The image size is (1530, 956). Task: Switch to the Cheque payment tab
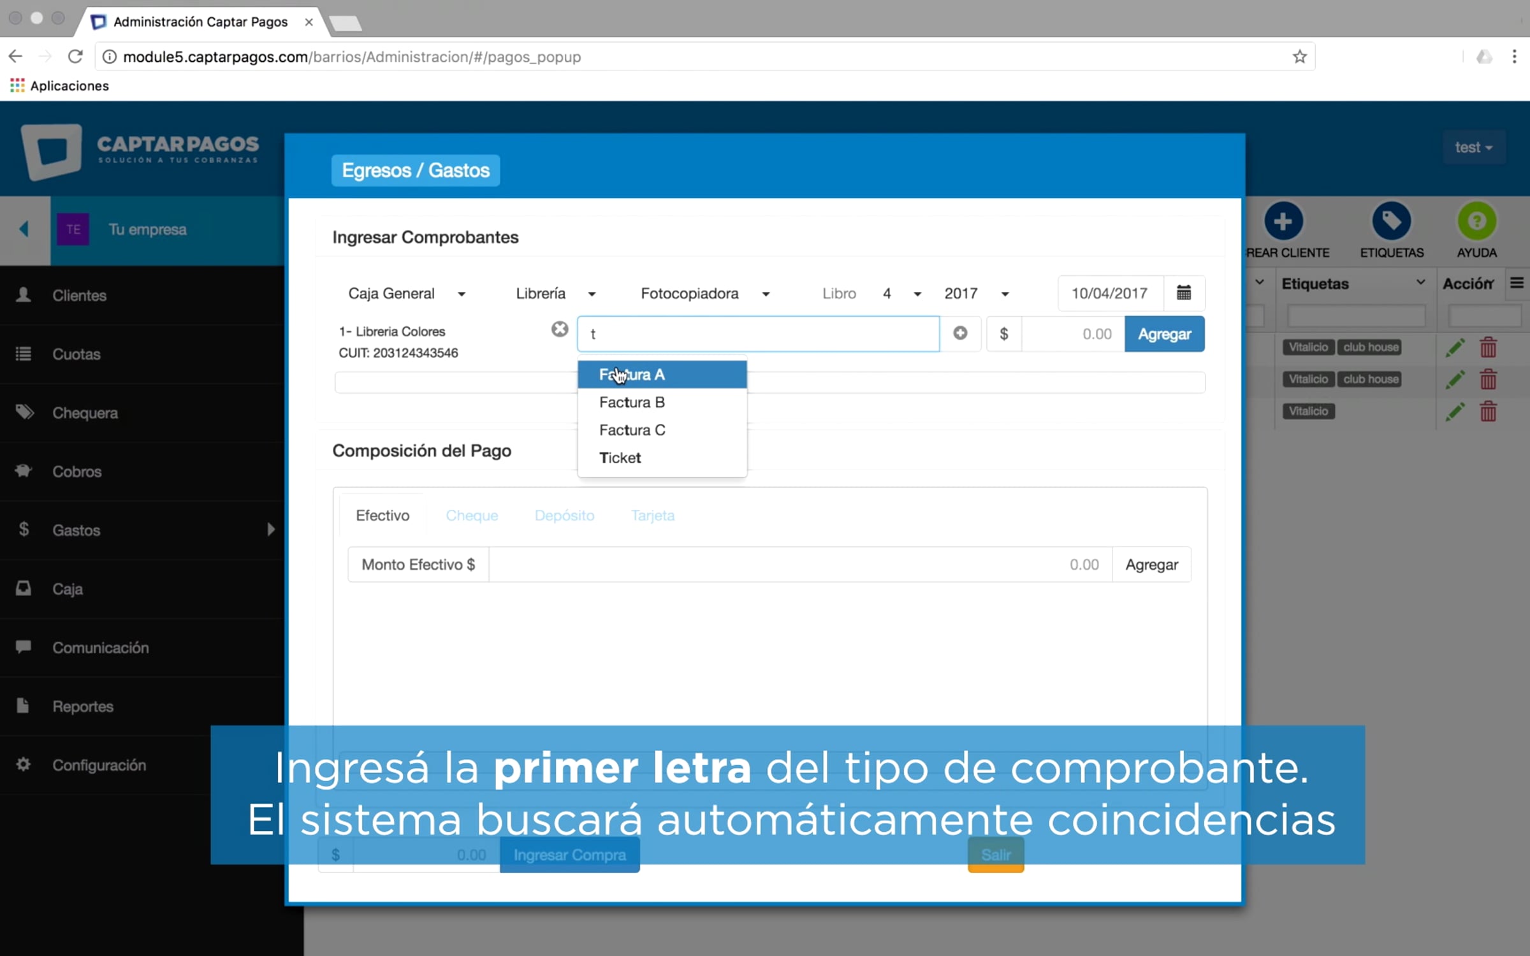[472, 516]
